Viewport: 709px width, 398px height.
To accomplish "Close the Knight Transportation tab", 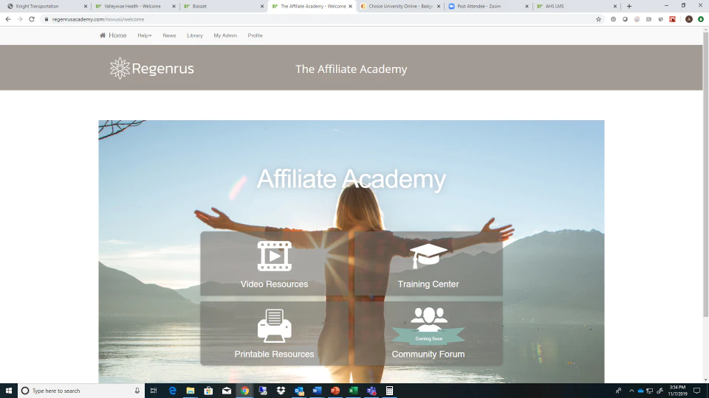I will 86,7.
